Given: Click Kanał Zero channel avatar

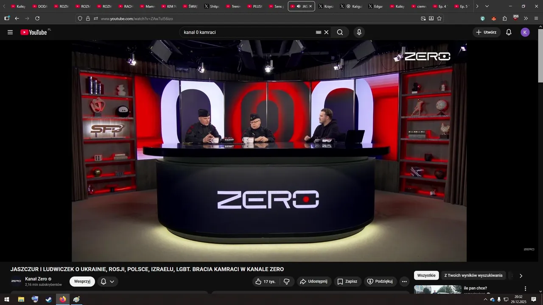Looking at the screenshot, I should point(16,281).
